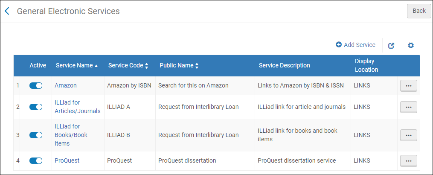This screenshot has height=175, width=433.
Task: Sort table by Service Code arrows
Action: [147, 66]
